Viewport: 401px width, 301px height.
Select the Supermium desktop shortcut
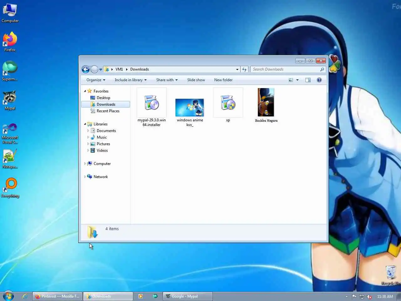[x=10, y=71]
